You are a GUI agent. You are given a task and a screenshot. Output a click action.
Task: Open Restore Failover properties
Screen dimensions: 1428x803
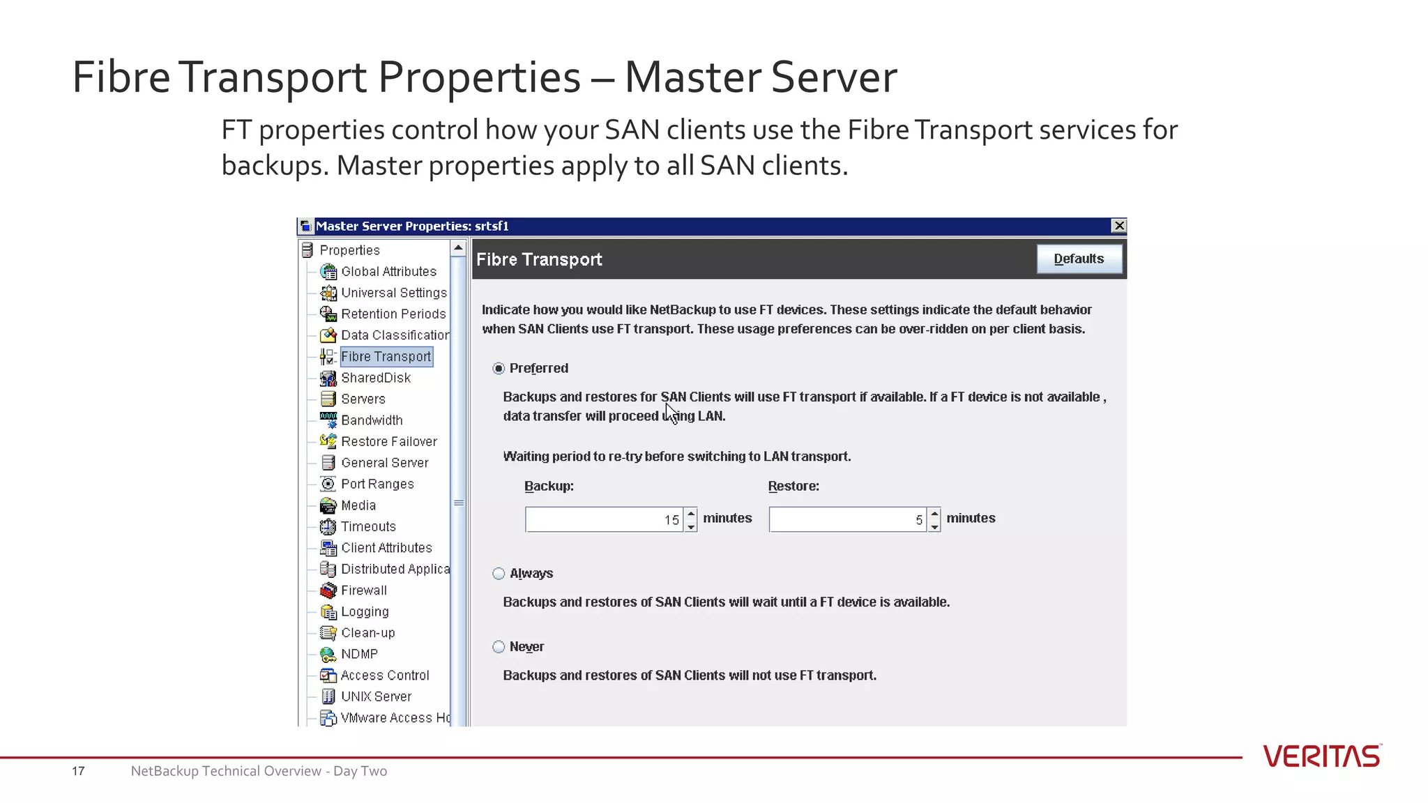point(389,441)
